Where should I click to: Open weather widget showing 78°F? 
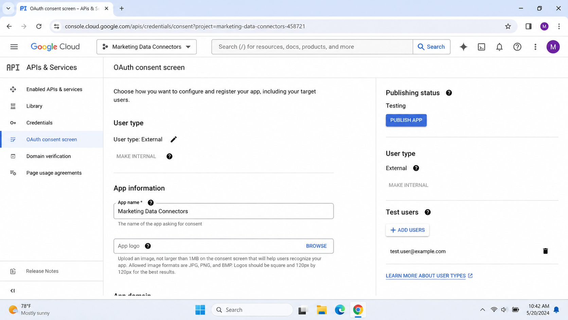coord(29,310)
